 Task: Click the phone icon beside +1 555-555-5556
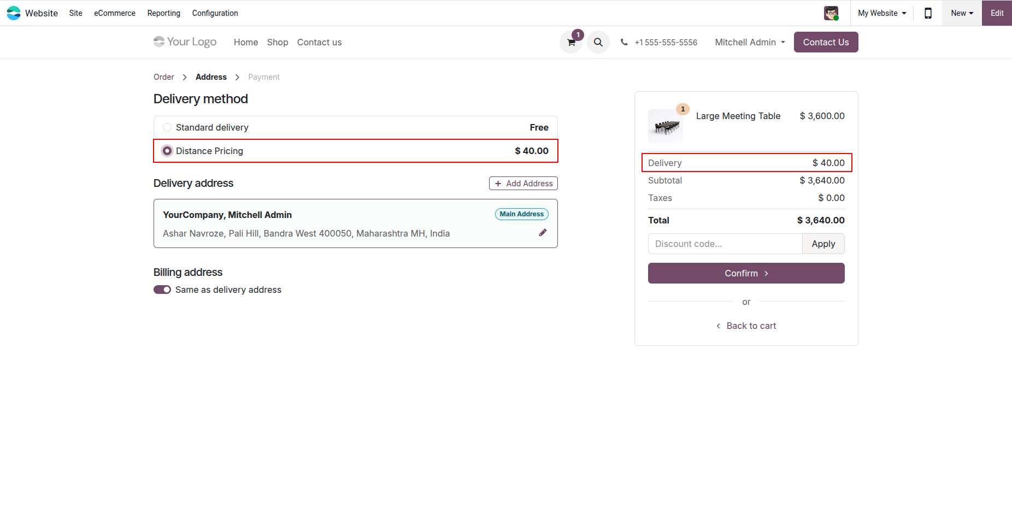tap(624, 42)
